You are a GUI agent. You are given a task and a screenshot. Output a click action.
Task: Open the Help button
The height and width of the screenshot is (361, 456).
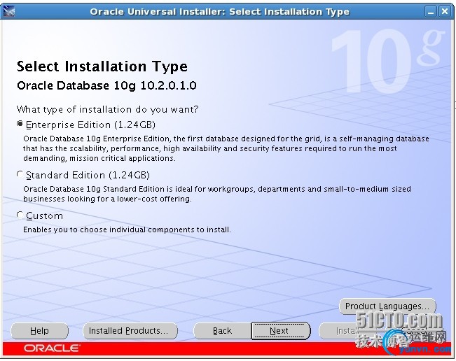click(x=39, y=331)
